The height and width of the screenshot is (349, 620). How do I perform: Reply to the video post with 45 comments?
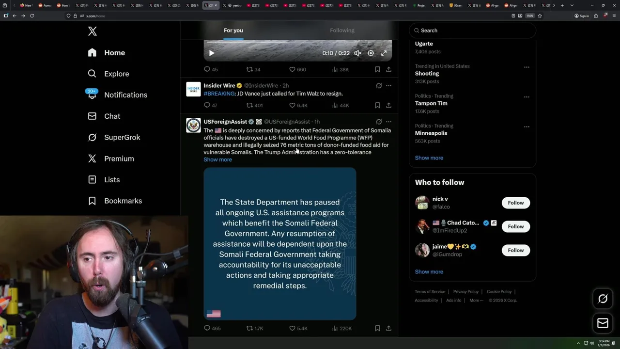click(211, 69)
